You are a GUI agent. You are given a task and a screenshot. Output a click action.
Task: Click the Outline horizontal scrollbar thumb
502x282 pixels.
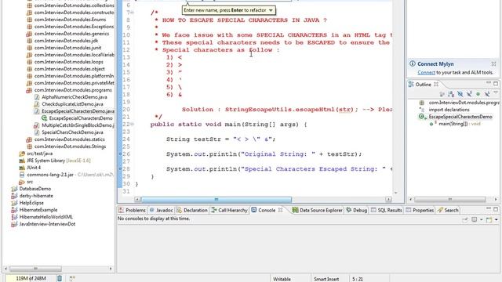click(x=449, y=200)
